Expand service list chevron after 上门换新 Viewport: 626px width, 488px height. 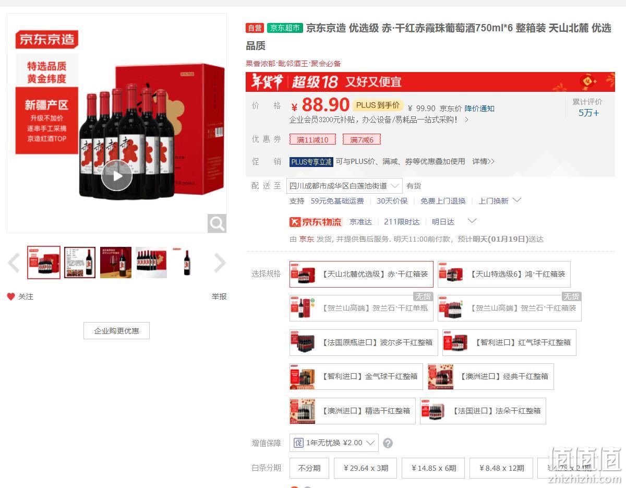point(517,200)
